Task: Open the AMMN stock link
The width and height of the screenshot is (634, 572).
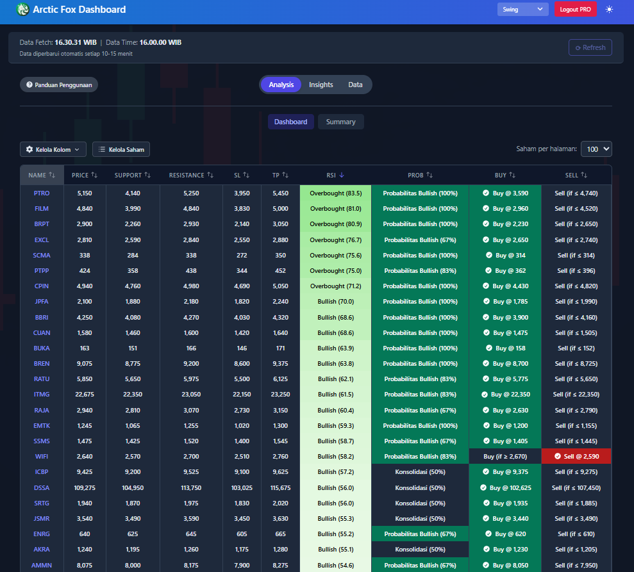Action: coord(42,566)
